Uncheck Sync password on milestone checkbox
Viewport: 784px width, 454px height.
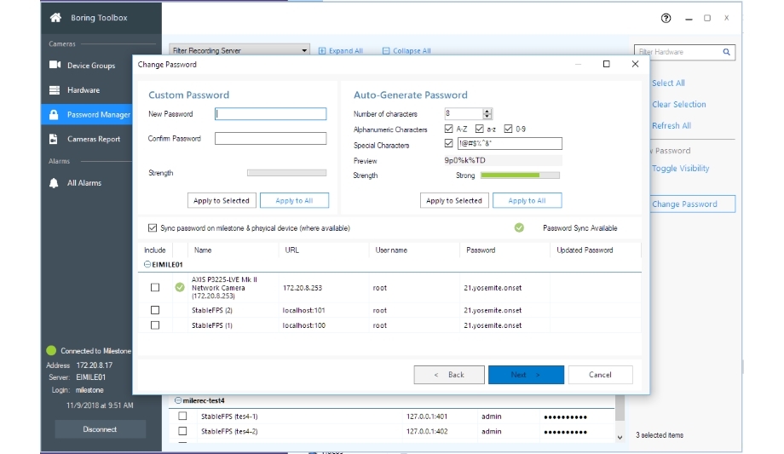153,228
